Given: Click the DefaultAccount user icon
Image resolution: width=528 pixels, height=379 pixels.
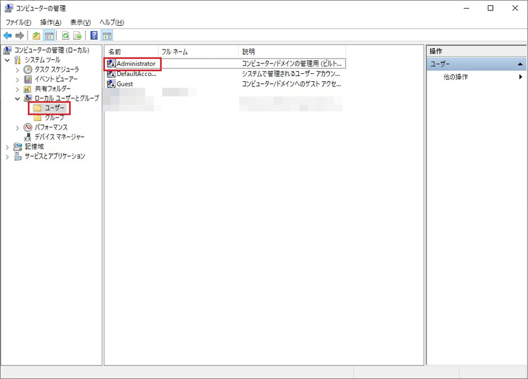Looking at the screenshot, I should point(111,74).
